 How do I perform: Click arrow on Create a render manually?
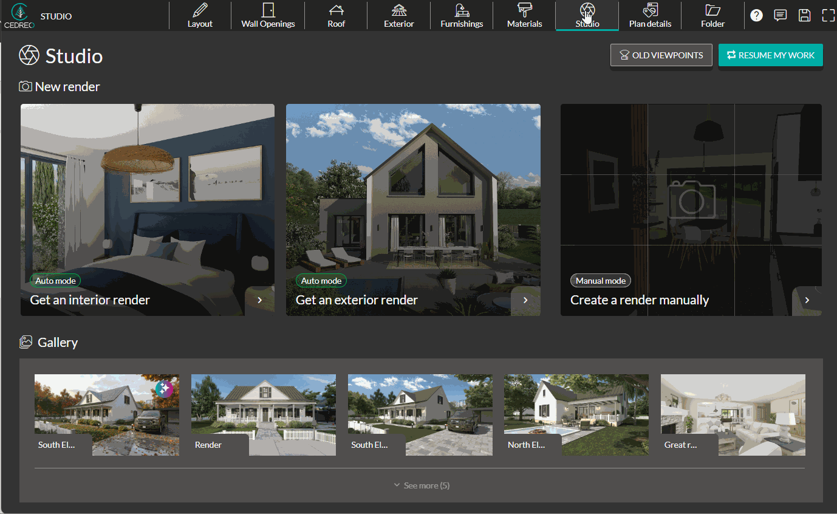coord(807,300)
